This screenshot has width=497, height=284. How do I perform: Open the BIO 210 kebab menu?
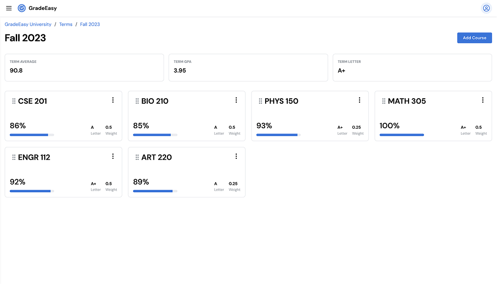236,100
